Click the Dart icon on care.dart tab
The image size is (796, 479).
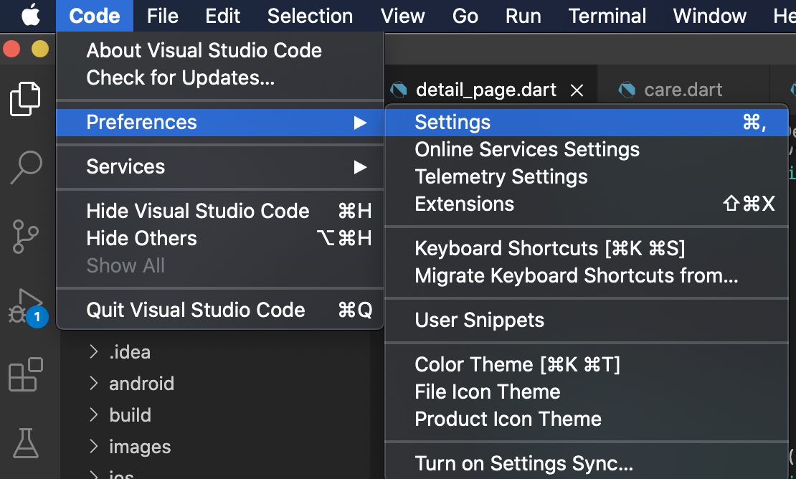click(x=627, y=90)
